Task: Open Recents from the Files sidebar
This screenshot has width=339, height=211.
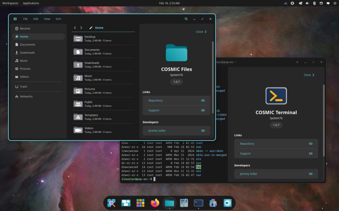Action: (25, 28)
